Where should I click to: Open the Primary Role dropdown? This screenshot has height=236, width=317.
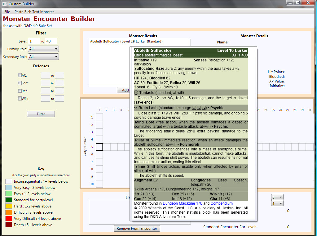[43, 49]
